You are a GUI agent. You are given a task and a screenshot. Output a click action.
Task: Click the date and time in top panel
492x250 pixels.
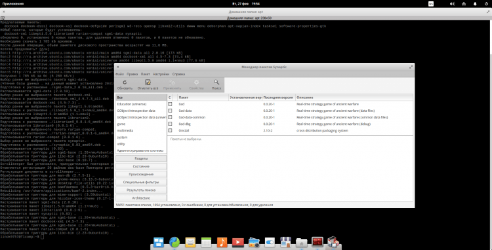pyautogui.click(x=246, y=4)
